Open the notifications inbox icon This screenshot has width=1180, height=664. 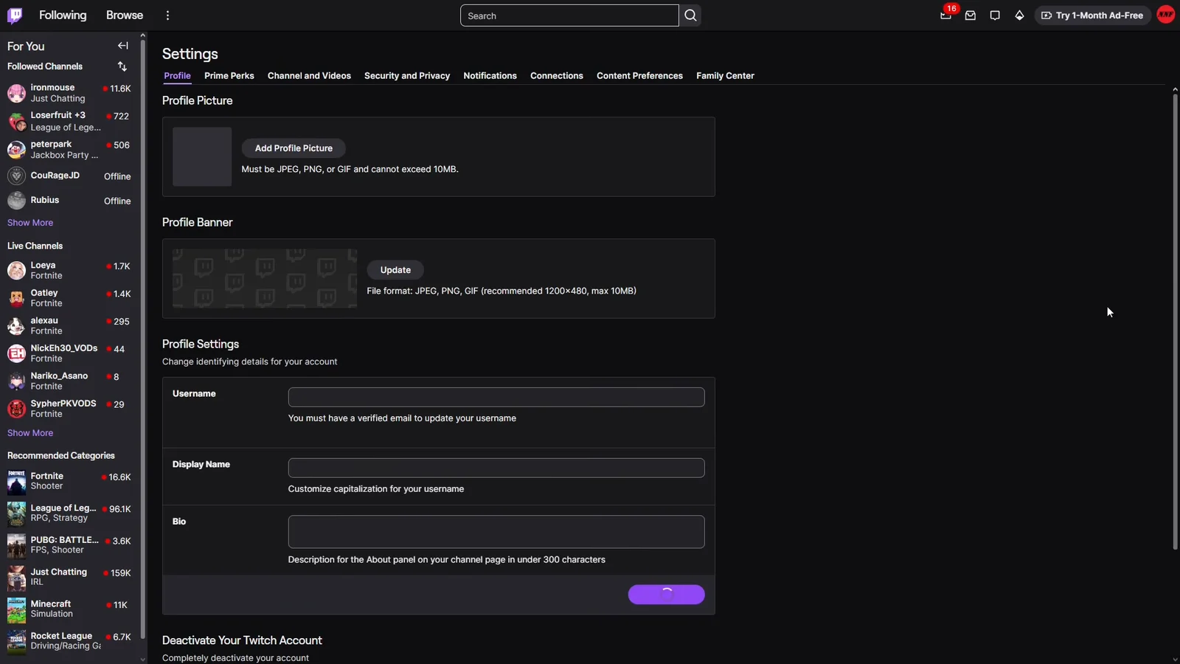click(x=971, y=15)
